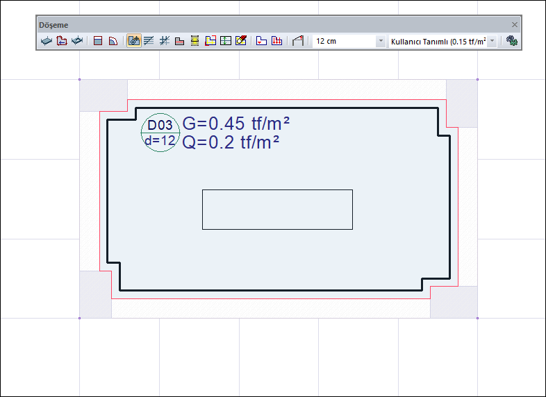Toggle the parallel hatch lines icon
Image resolution: width=546 pixels, height=397 pixels.
(149, 41)
